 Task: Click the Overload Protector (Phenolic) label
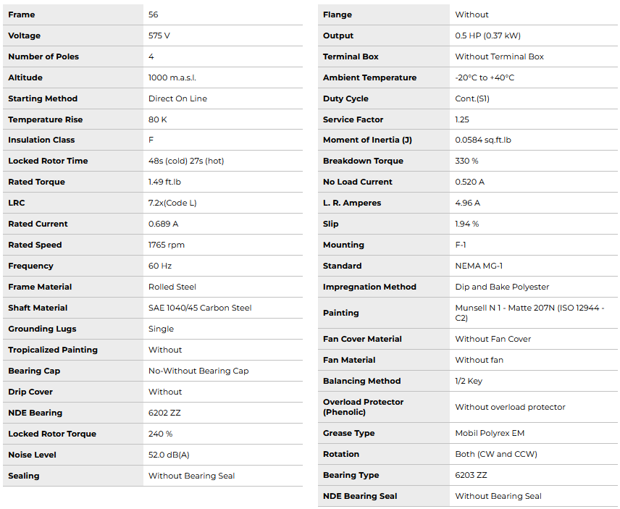[363, 407]
